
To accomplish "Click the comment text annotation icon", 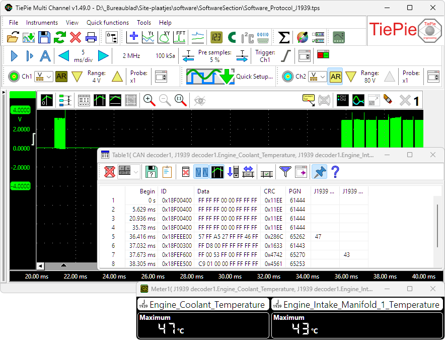I will 309,100.
